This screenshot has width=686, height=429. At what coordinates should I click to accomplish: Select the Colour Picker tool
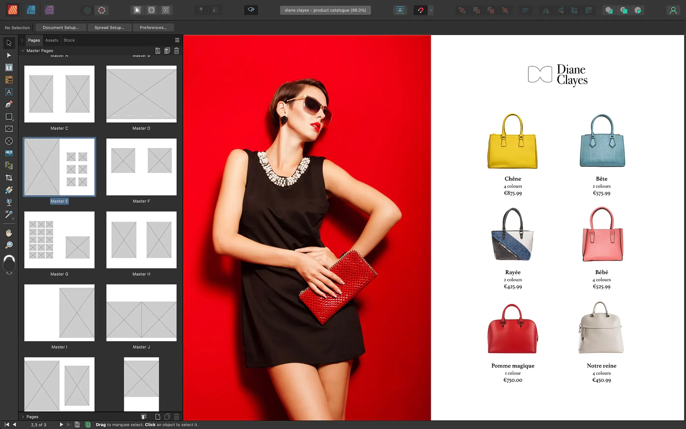(9, 215)
